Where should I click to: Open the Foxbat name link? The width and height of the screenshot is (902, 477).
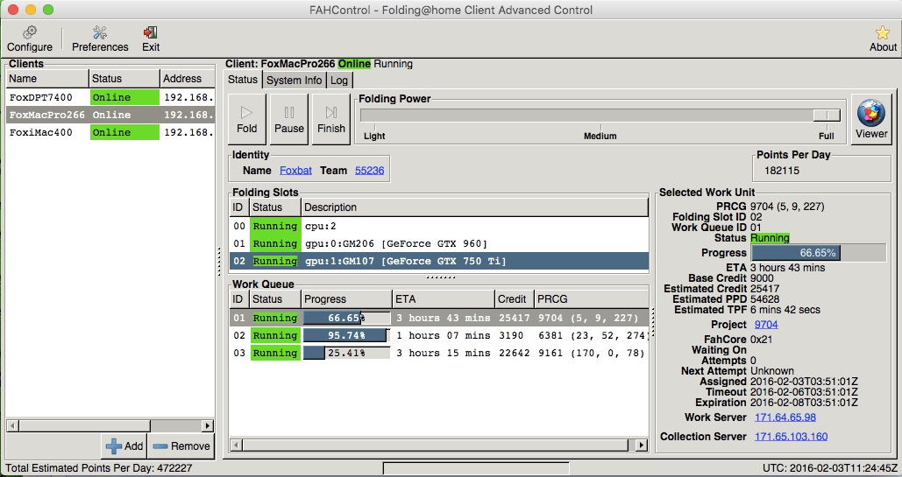click(x=295, y=171)
